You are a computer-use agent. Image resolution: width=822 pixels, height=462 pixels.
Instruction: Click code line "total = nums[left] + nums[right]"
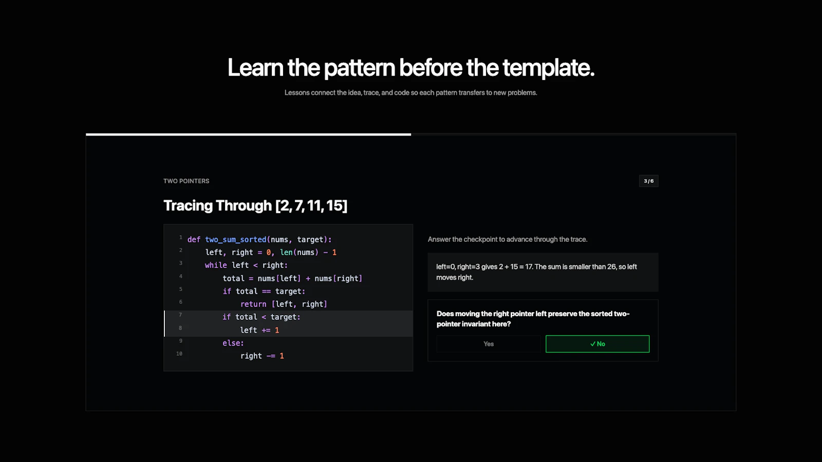point(292,278)
